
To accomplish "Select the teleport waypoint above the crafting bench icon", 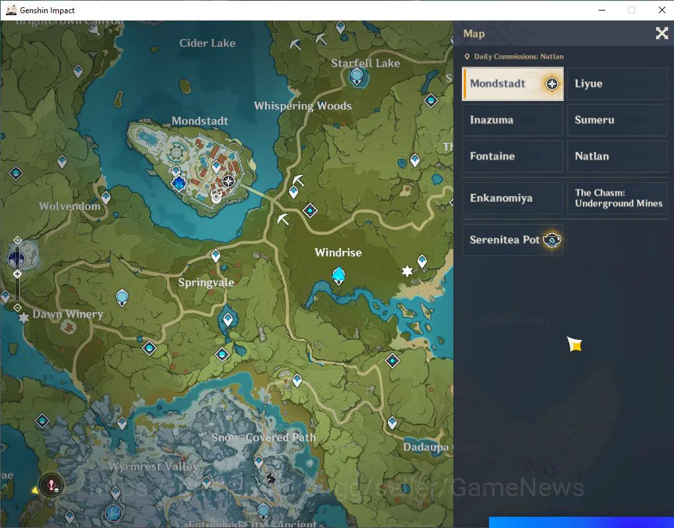I will 176,172.
